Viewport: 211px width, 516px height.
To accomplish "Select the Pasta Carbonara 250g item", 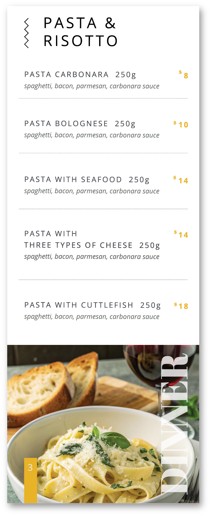I will point(80,74).
